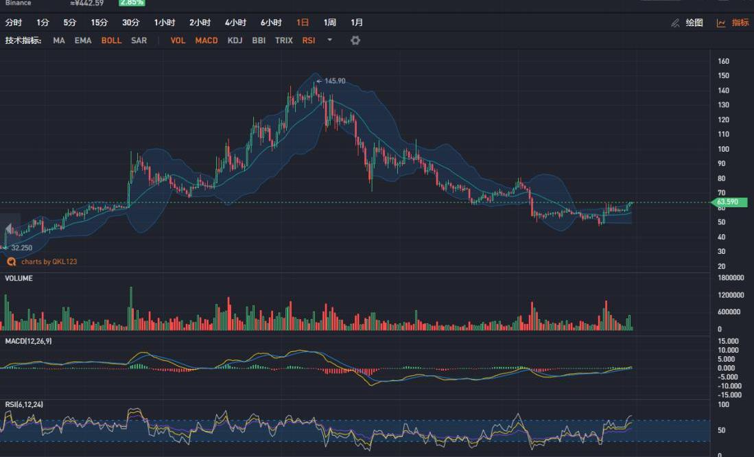Turn on the KDJ indicator
This screenshot has width=754, height=457.
[x=235, y=40]
